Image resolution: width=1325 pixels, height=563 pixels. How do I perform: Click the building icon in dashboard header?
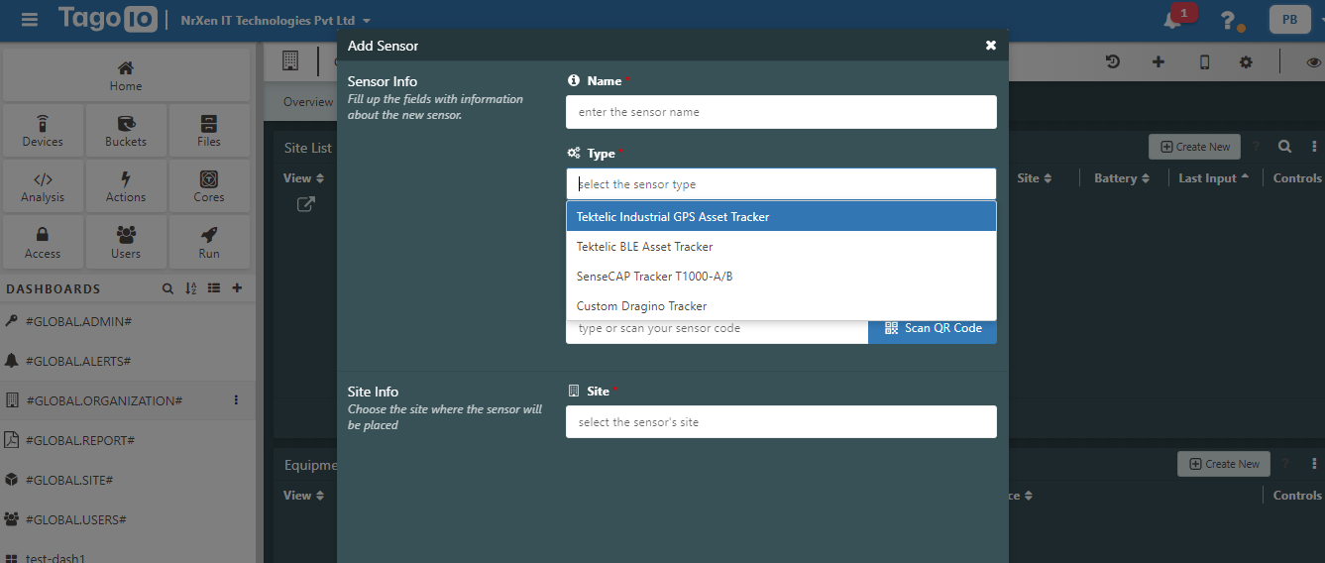click(290, 61)
